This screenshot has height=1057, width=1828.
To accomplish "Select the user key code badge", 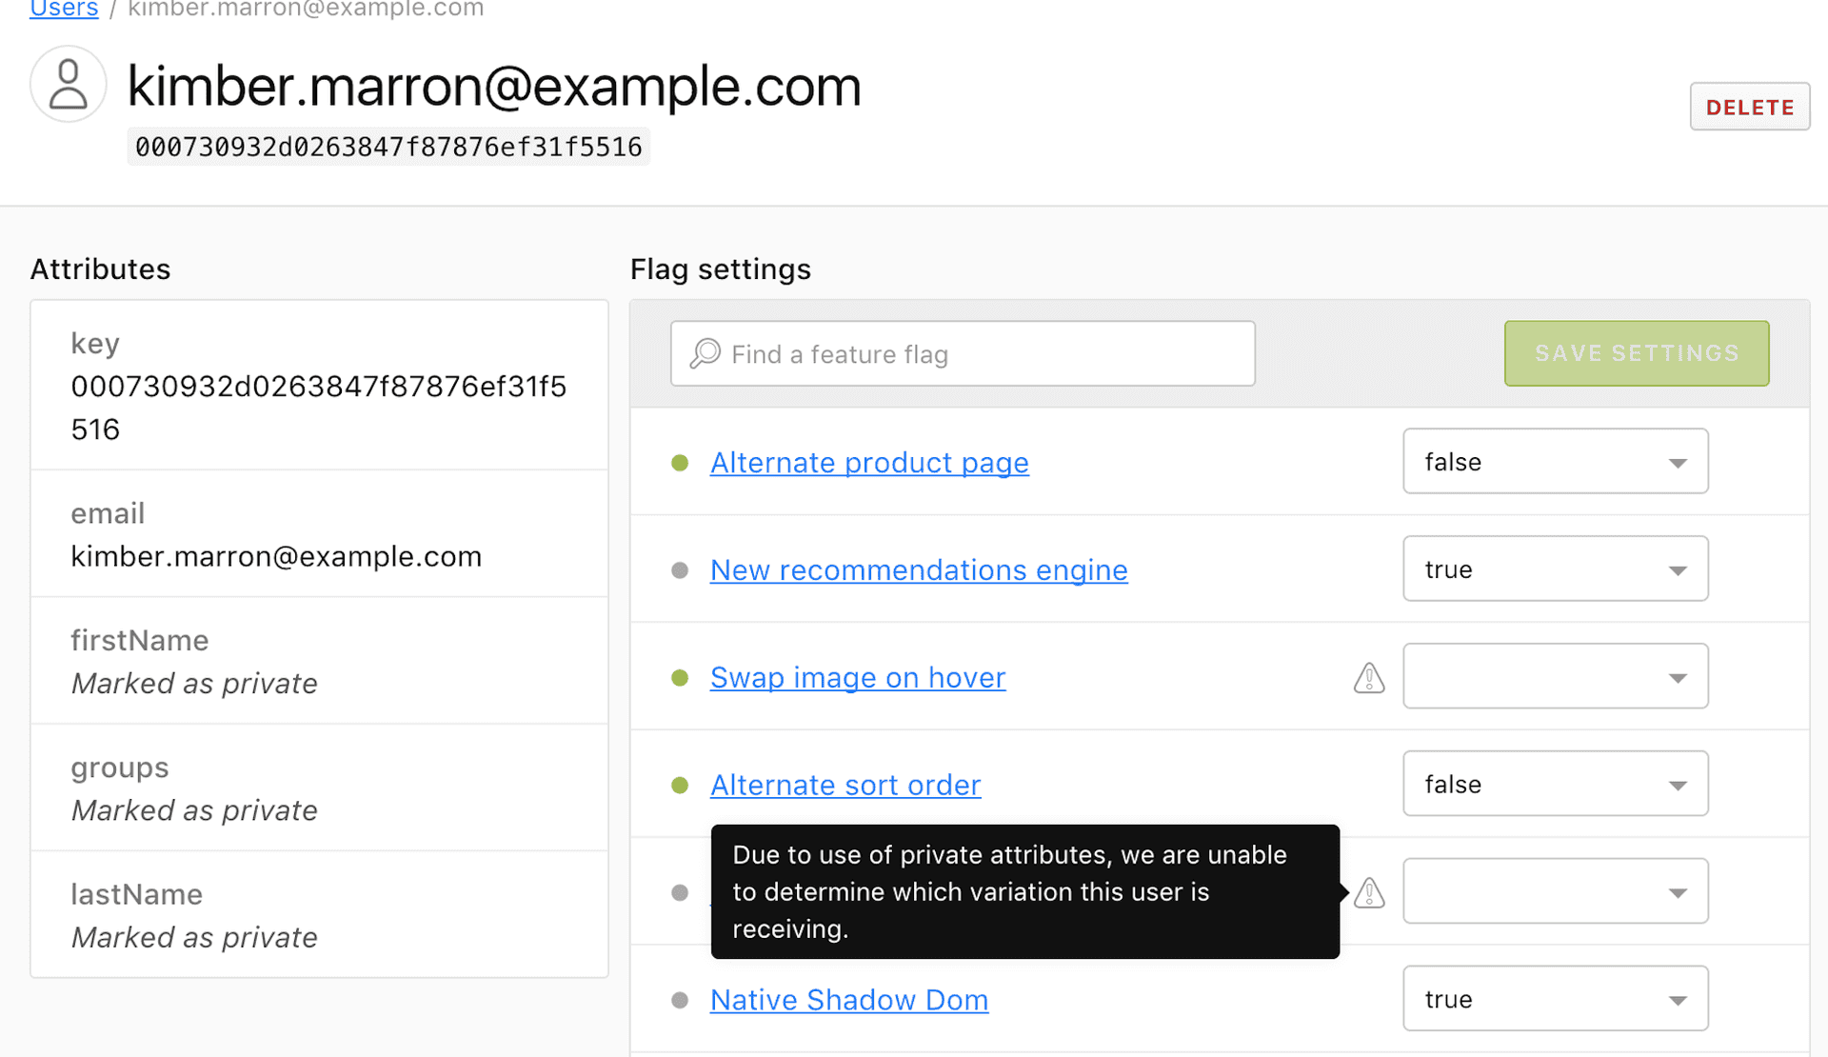I will 388,146.
